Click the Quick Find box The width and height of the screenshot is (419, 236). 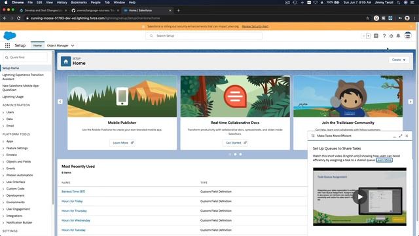tap(26, 58)
